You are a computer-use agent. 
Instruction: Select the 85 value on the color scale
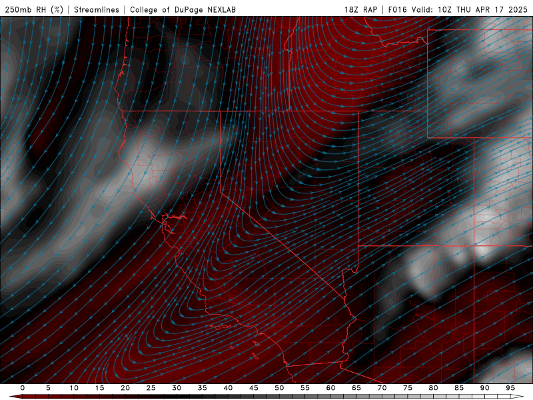(459, 388)
